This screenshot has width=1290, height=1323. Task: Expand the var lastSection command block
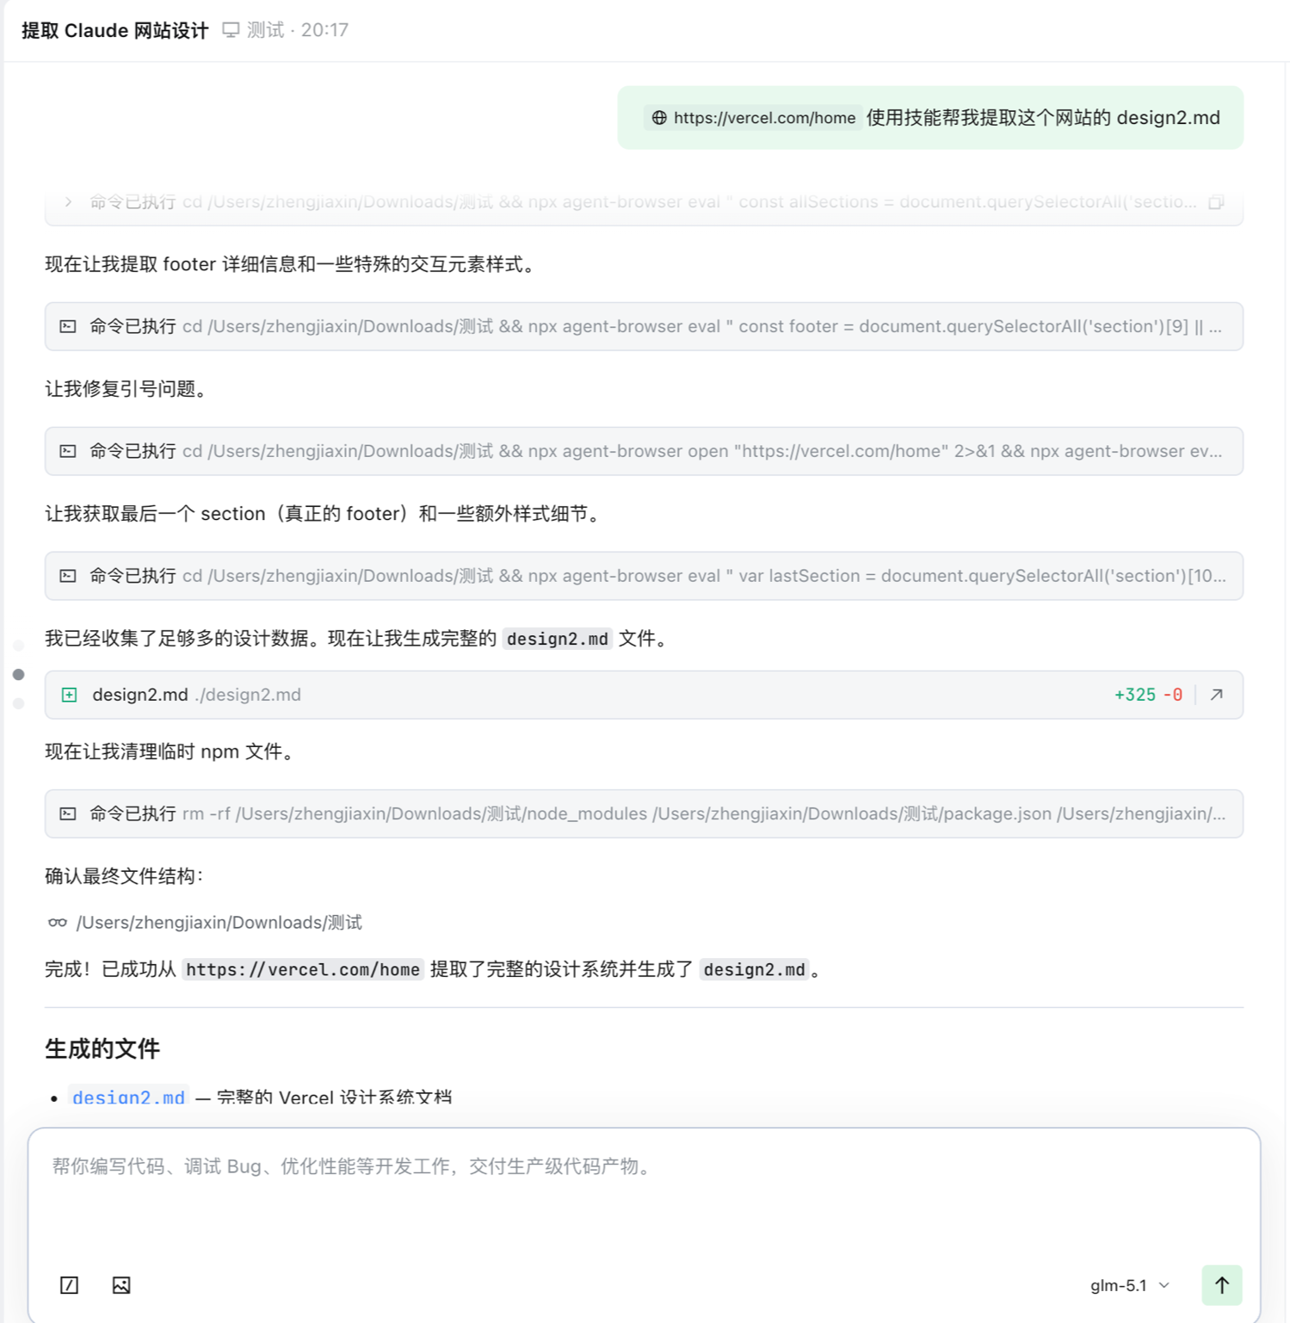[x=644, y=576]
